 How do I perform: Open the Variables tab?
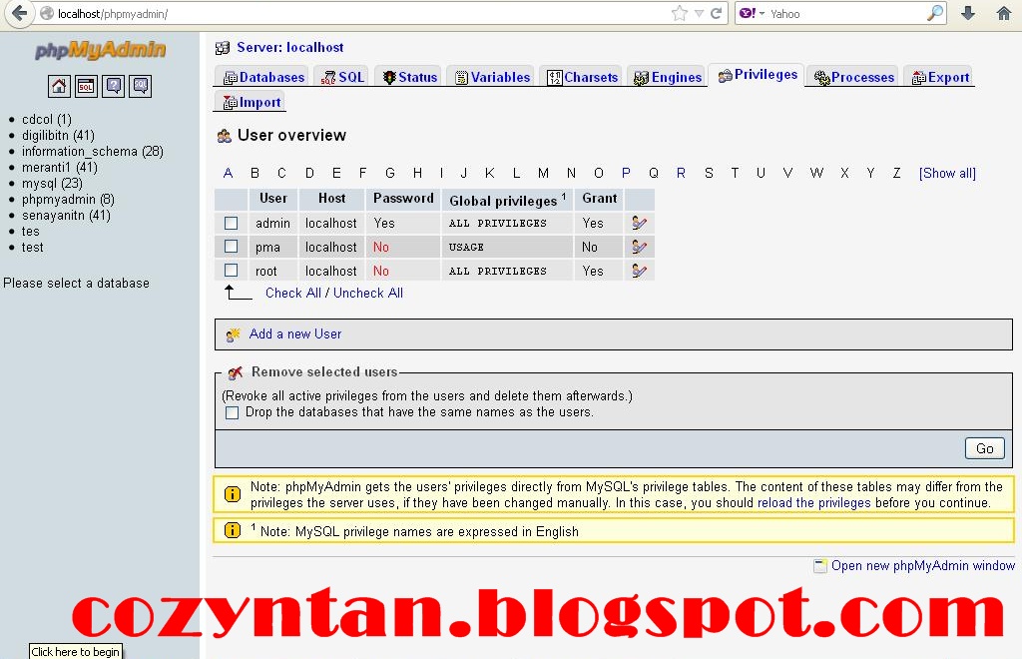click(492, 77)
